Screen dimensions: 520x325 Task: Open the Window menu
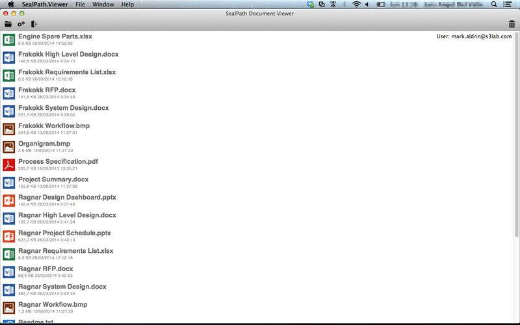coord(103,5)
